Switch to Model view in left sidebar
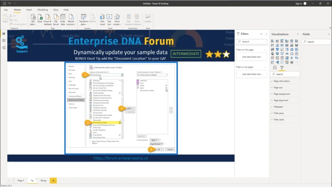332x187 pixels. [4, 48]
